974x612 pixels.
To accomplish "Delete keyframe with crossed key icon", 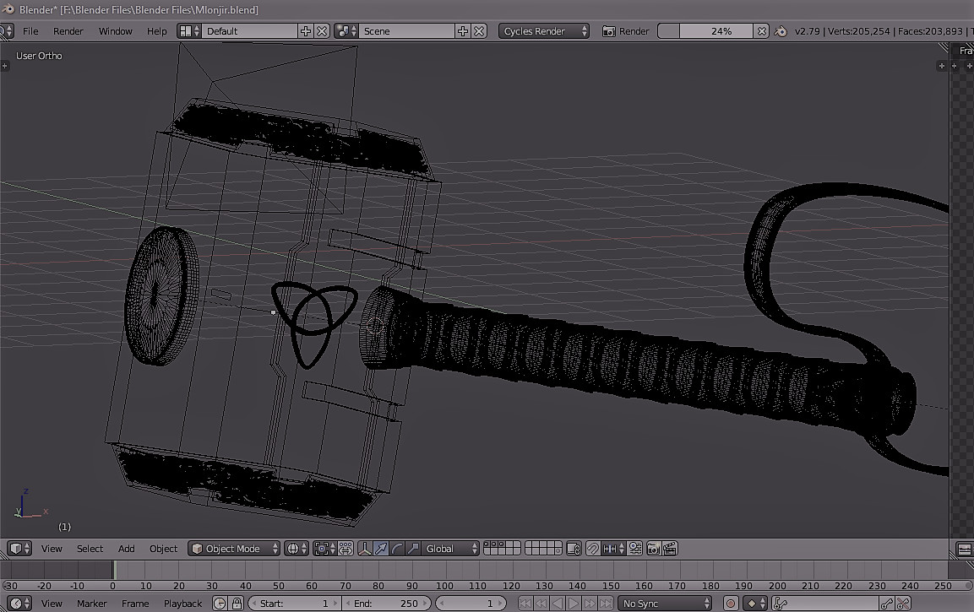I will [x=903, y=604].
